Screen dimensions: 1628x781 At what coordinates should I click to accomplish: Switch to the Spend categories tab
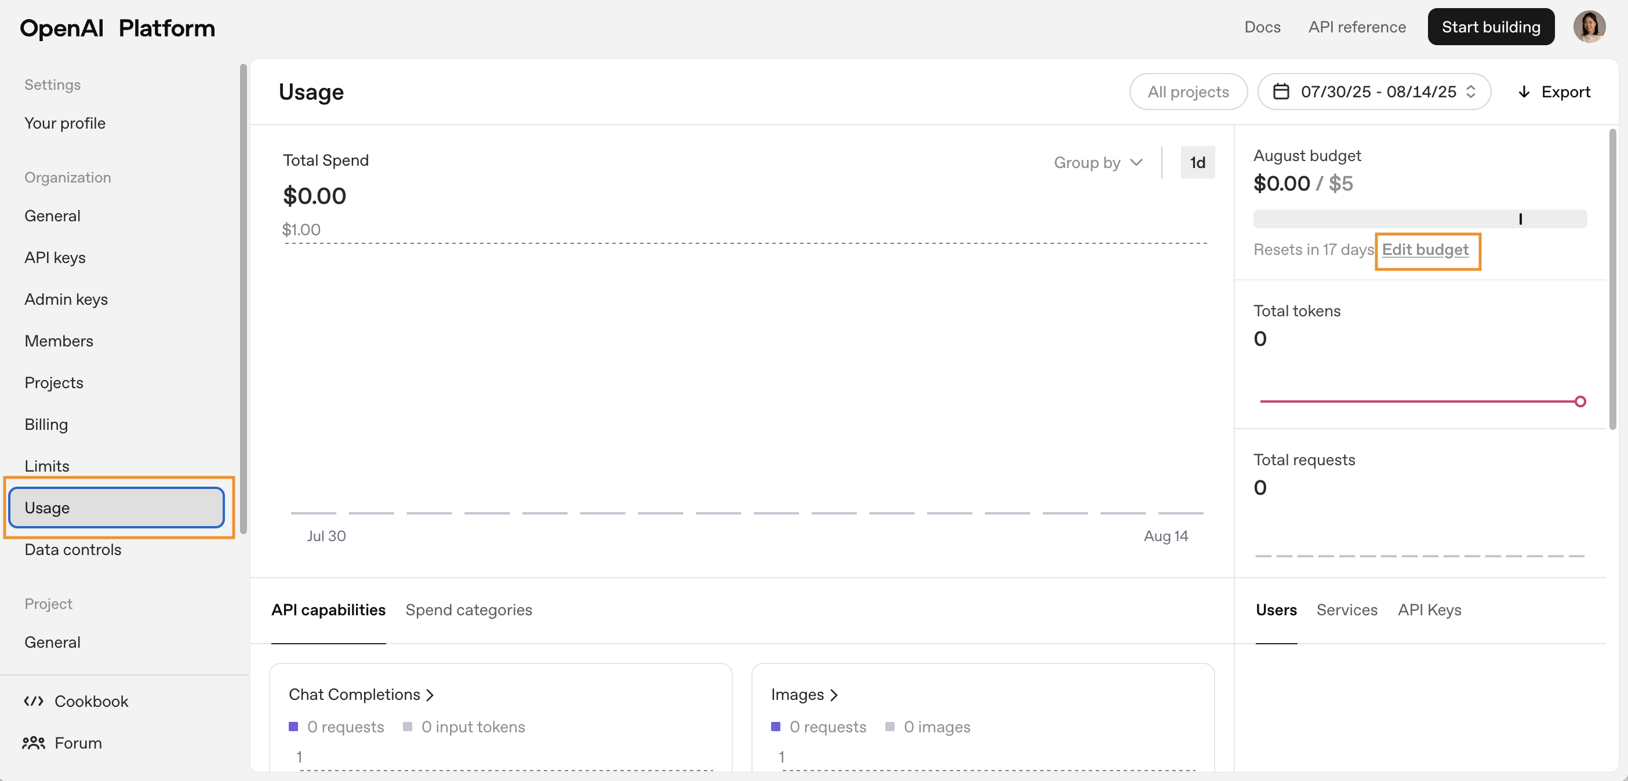[x=468, y=610]
